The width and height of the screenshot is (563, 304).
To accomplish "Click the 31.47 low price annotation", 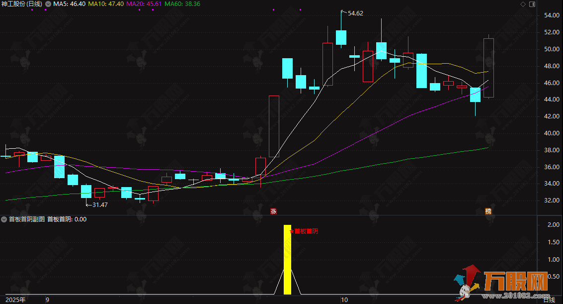I will pos(99,204).
